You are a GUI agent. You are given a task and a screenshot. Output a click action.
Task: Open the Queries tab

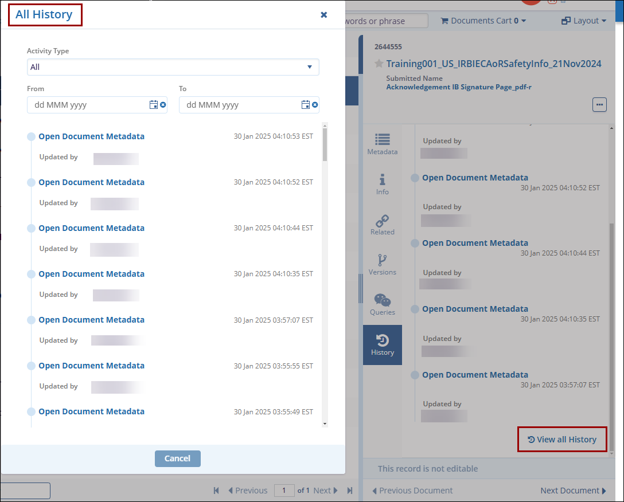[383, 305]
